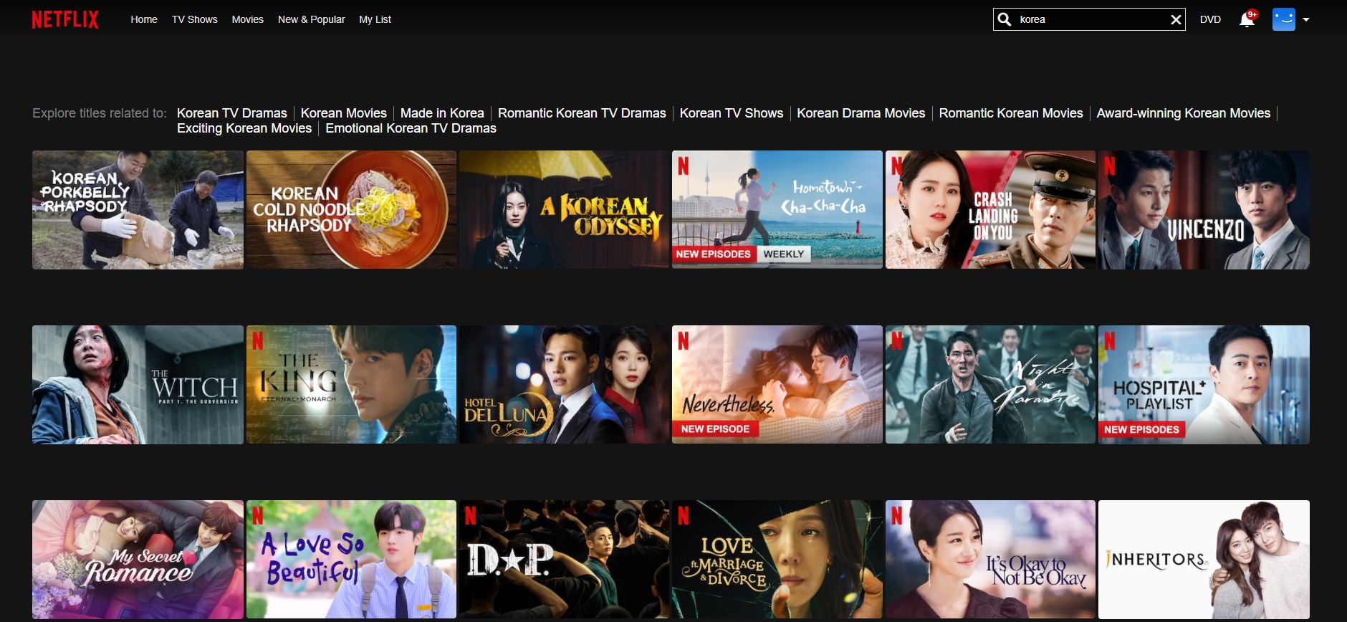Click the Netflix logo

[65, 19]
